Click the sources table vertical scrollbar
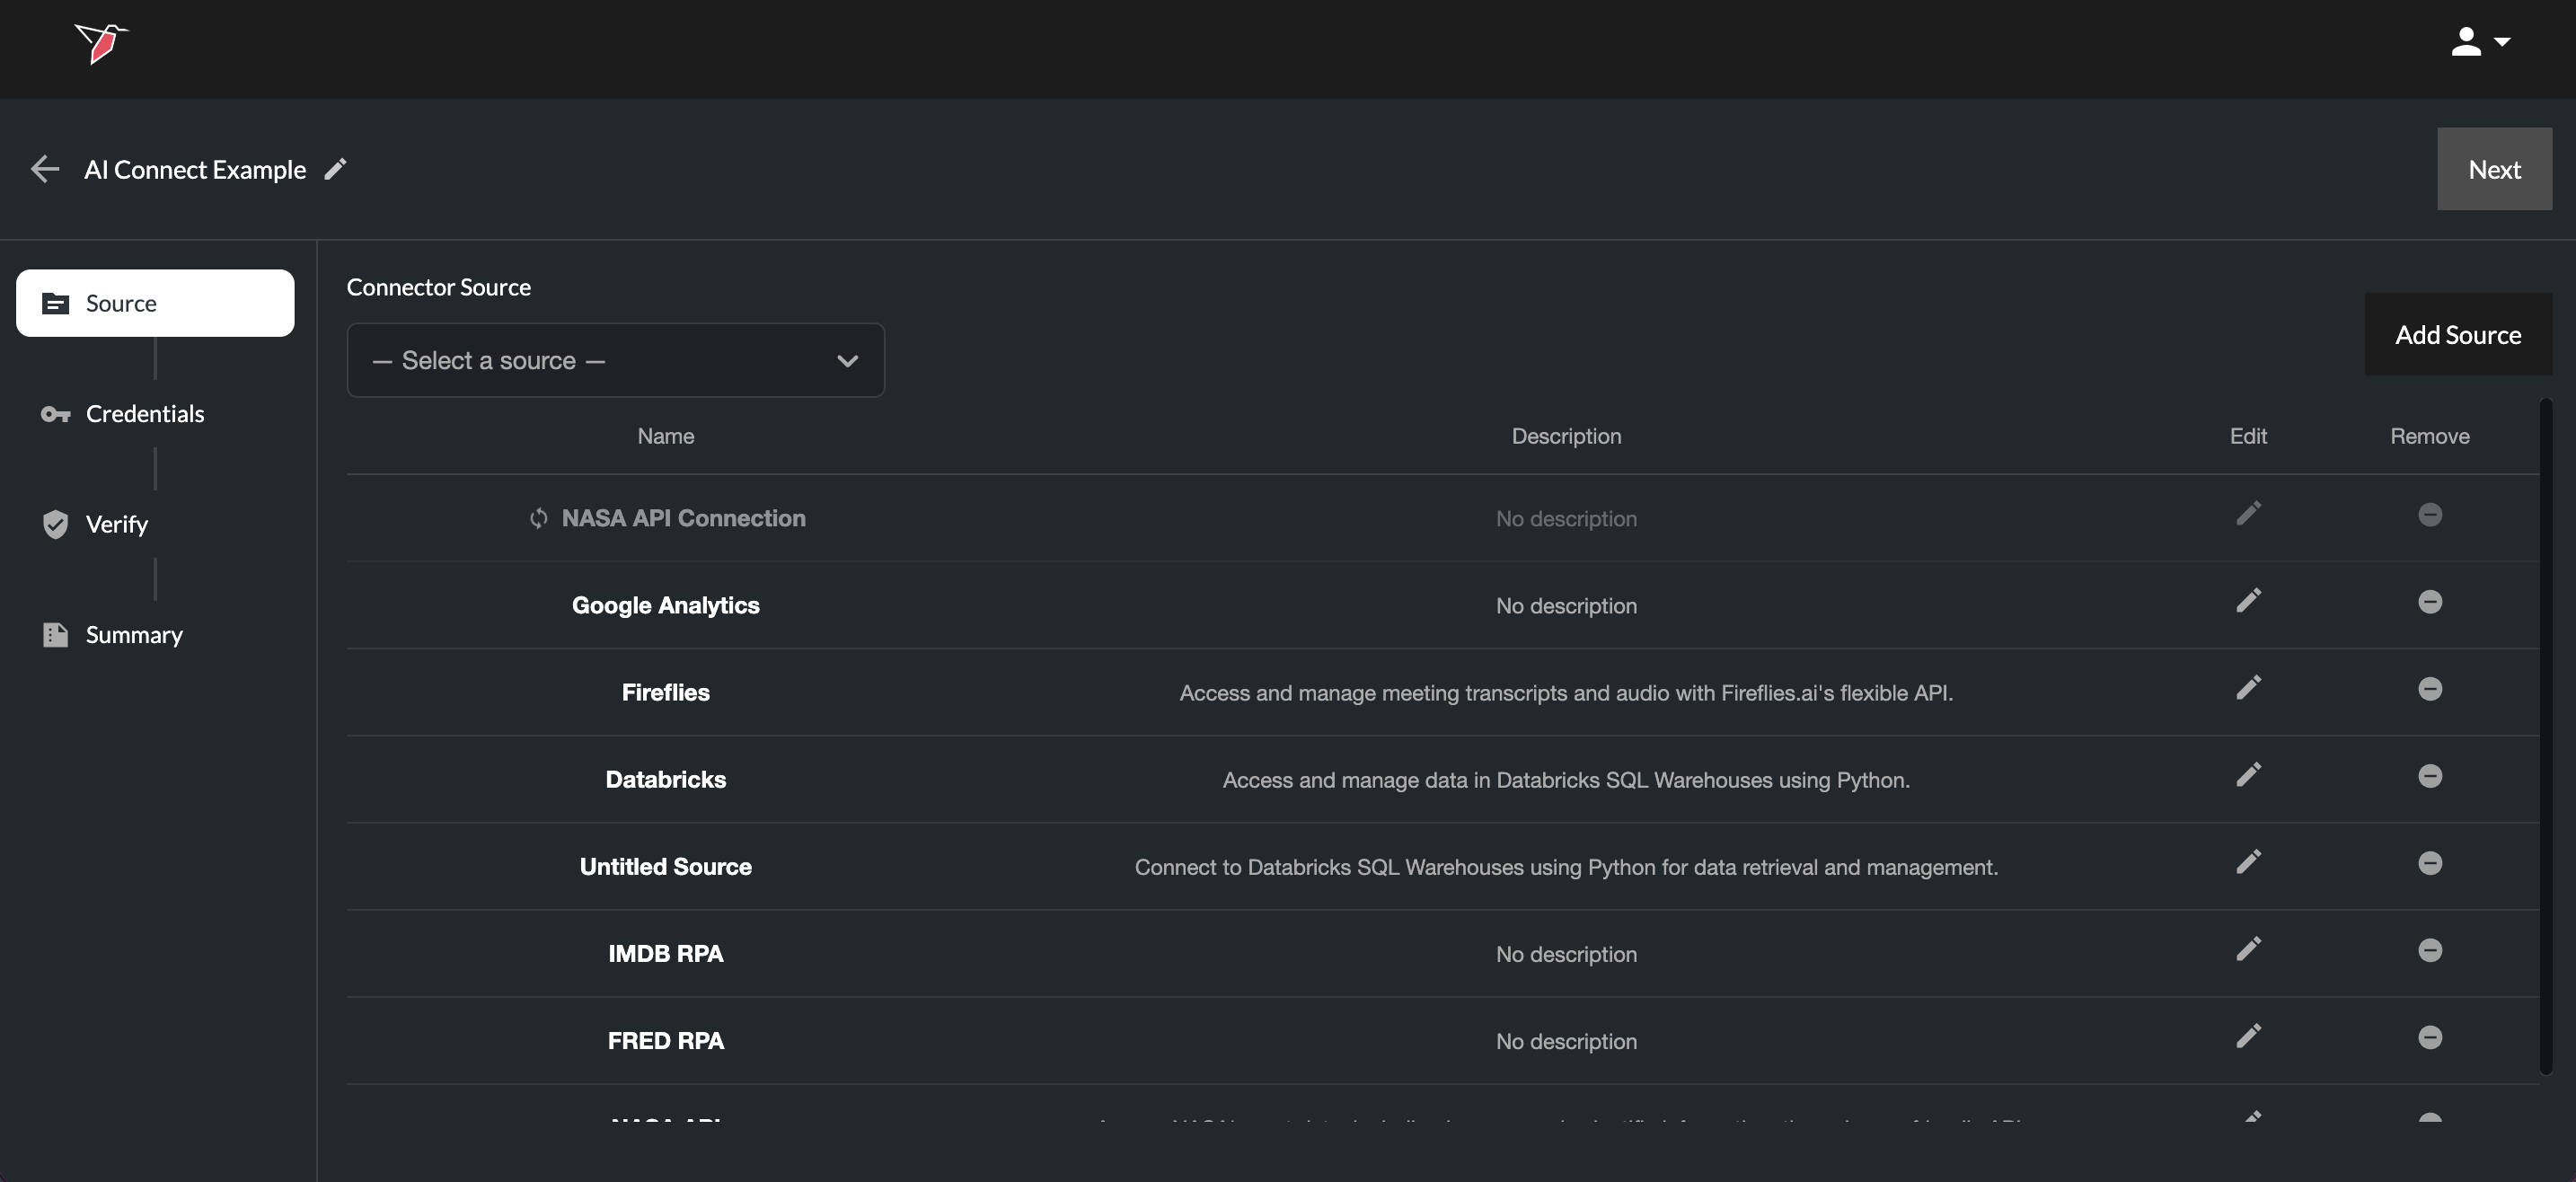Viewport: 2576px width, 1182px height. click(x=2546, y=736)
